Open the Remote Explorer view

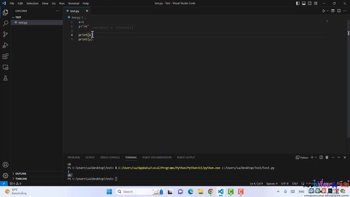coord(5,67)
